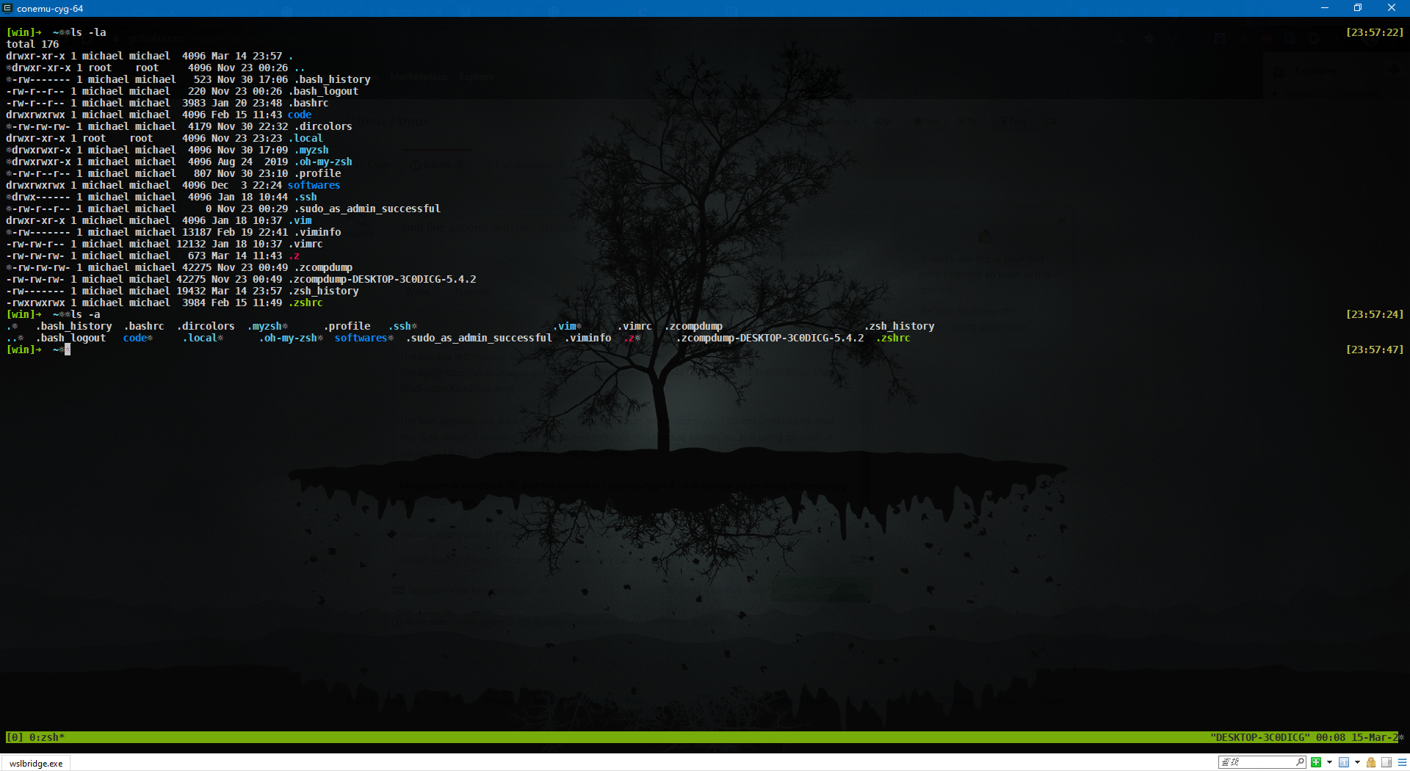Click the split-view layout icon in the status bar

(1386, 762)
